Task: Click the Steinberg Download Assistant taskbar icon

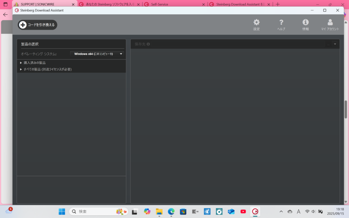Action: click(x=255, y=212)
